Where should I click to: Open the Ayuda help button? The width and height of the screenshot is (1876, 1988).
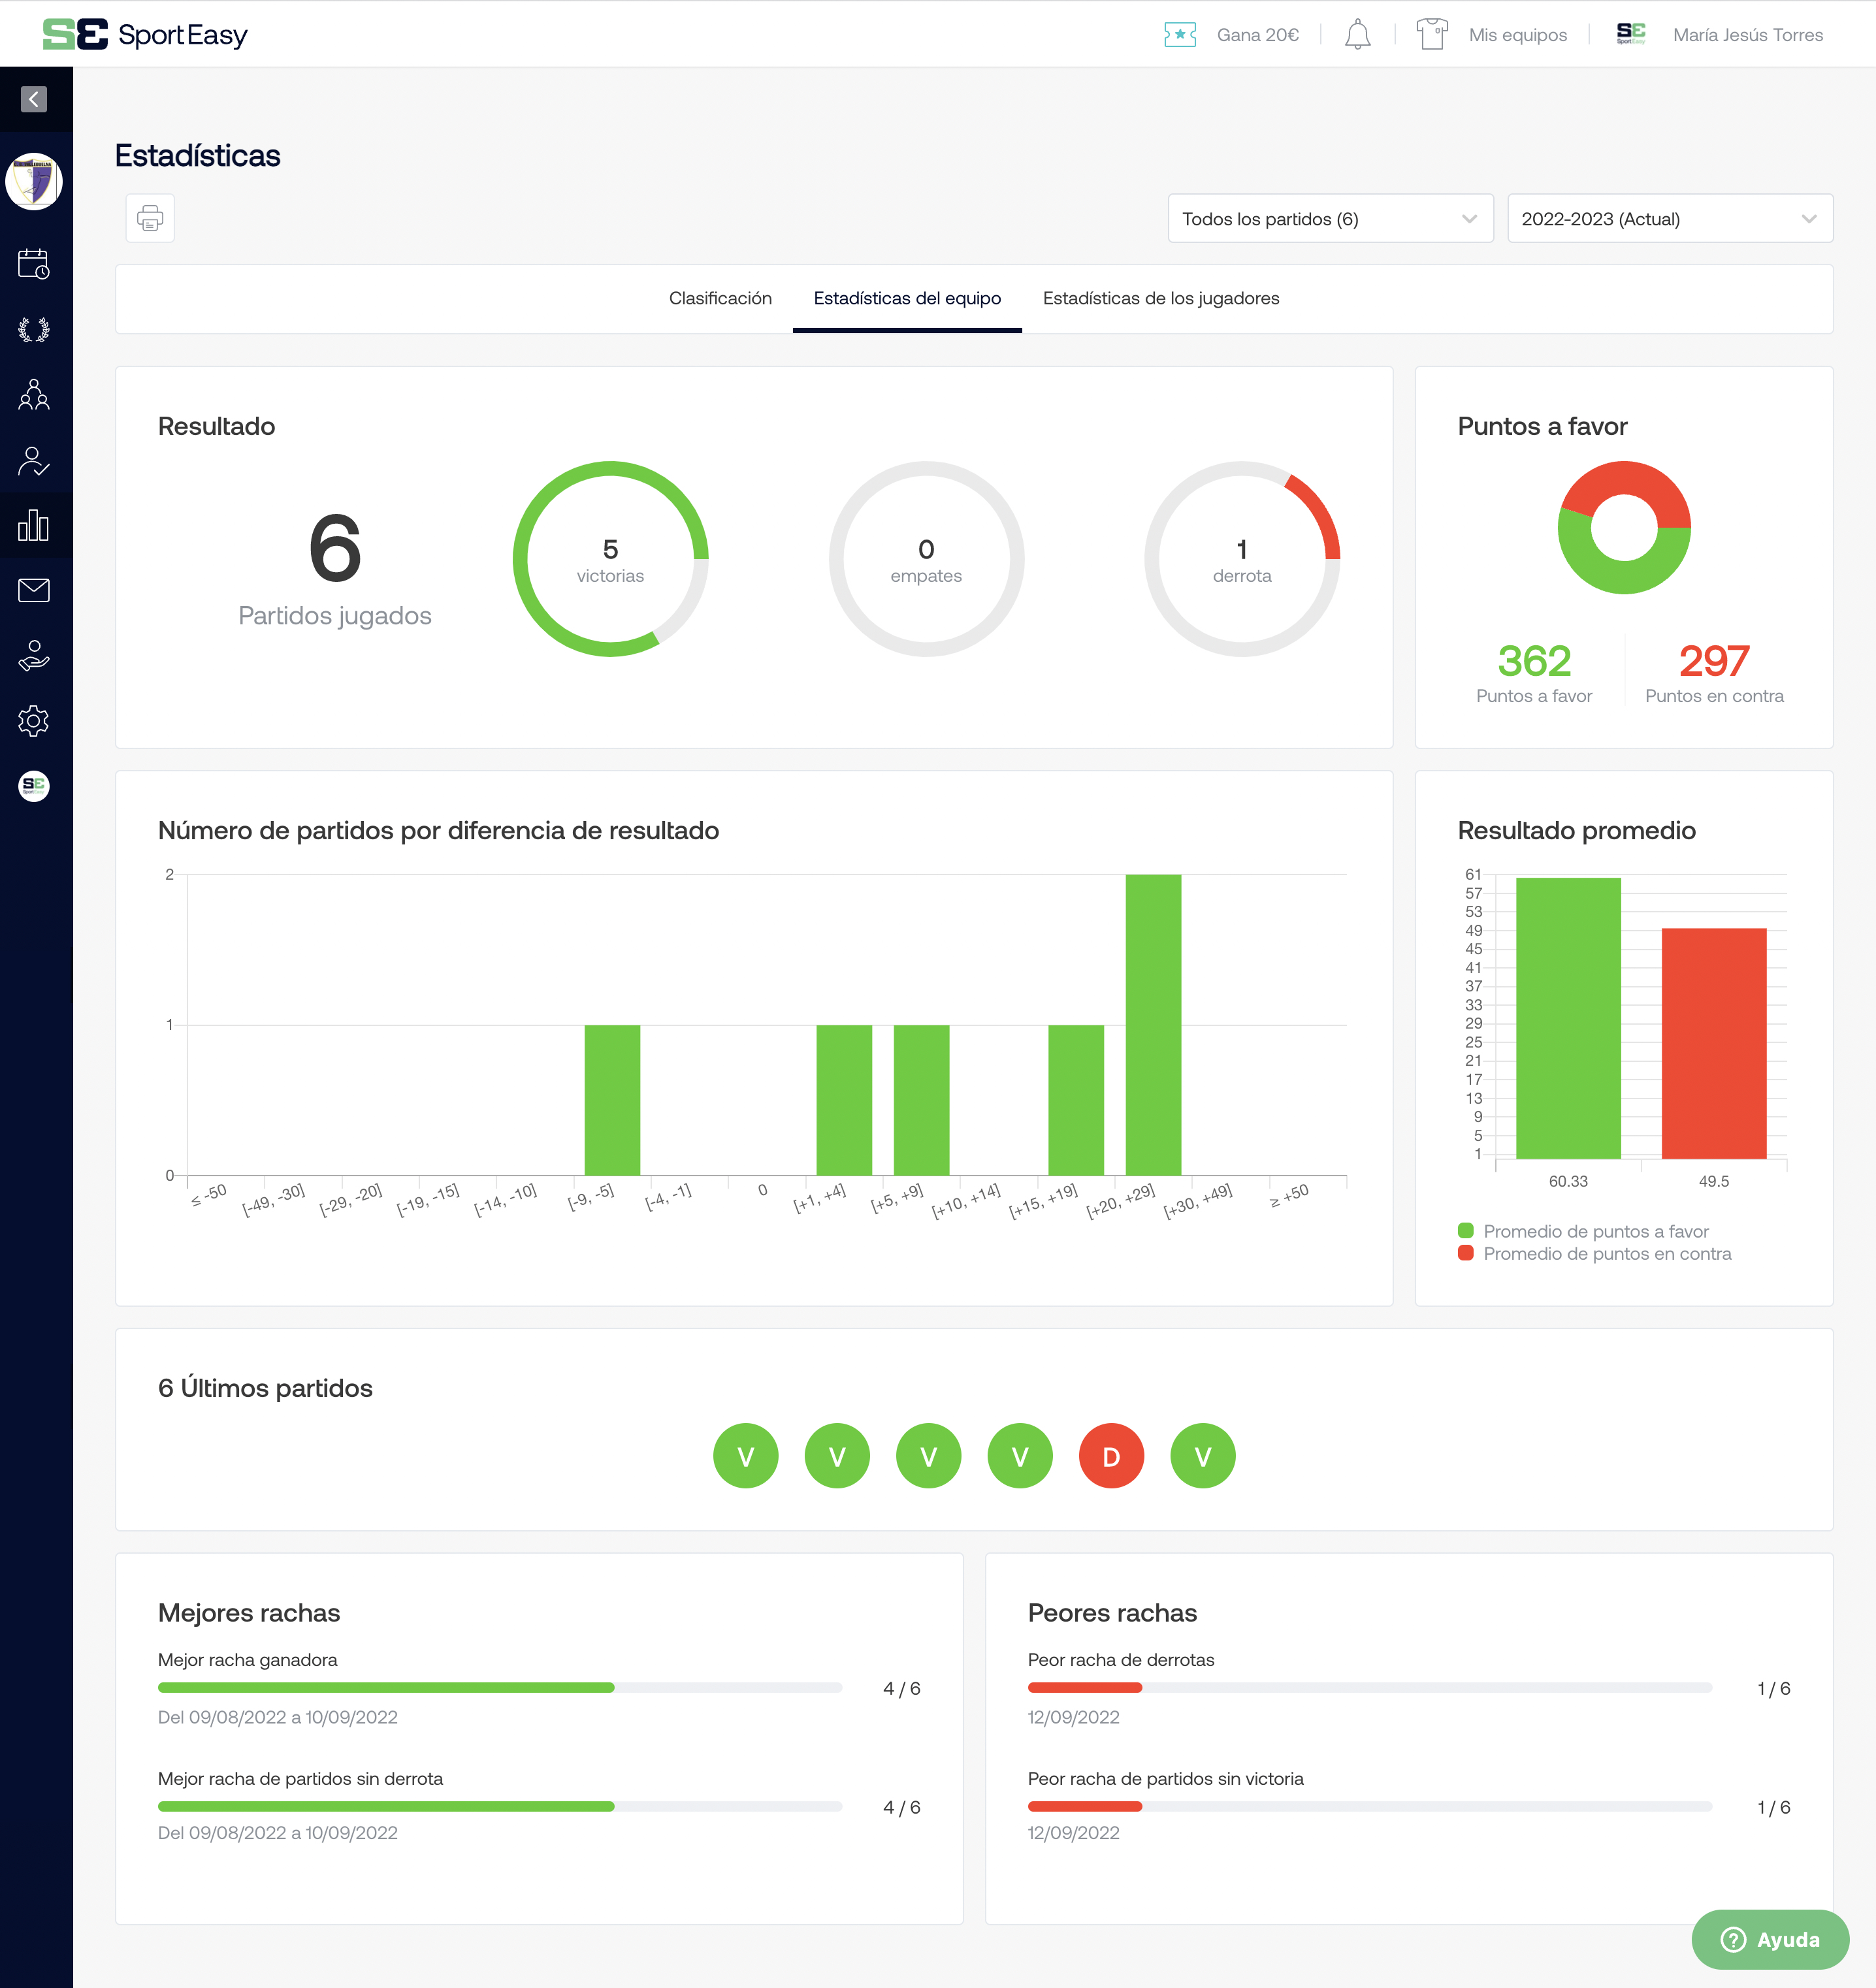click(1770, 1940)
